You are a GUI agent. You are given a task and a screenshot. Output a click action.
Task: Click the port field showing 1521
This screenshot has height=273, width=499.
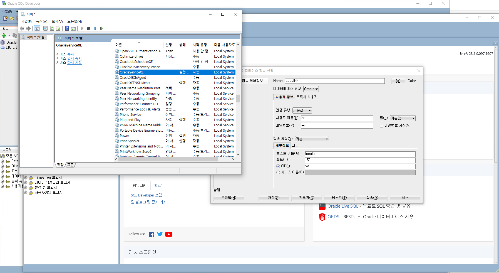tap(360, 160)
